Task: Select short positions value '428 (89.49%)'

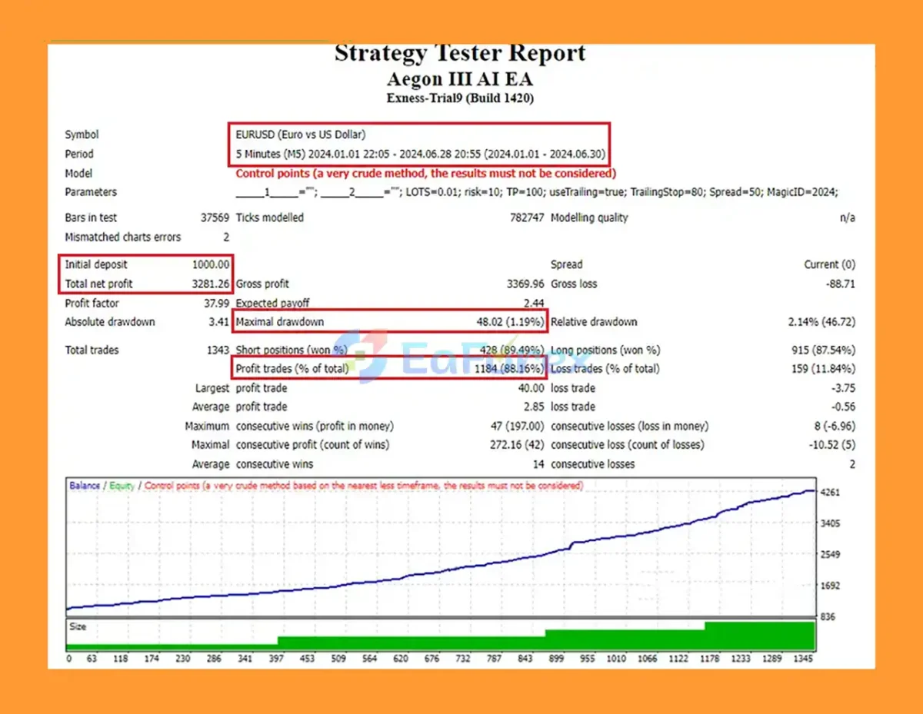Action: point(512,350)
